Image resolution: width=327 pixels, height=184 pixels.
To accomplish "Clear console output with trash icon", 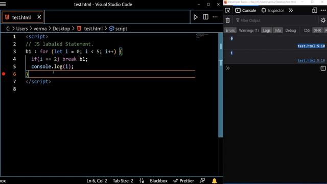I will [228, 20].
